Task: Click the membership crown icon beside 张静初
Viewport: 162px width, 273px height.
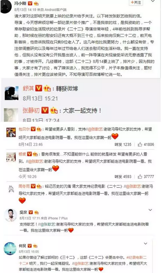Action: (54, 110)
